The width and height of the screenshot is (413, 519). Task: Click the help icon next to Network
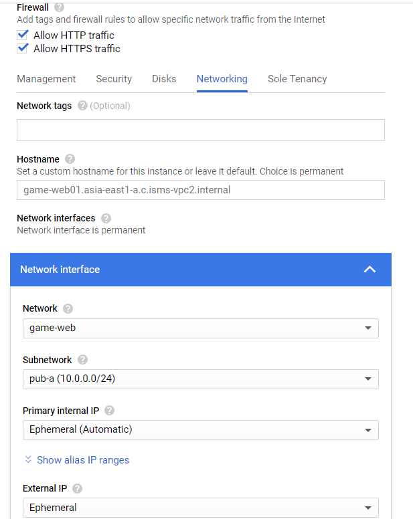pyautogui.click(x=68, y=308)
